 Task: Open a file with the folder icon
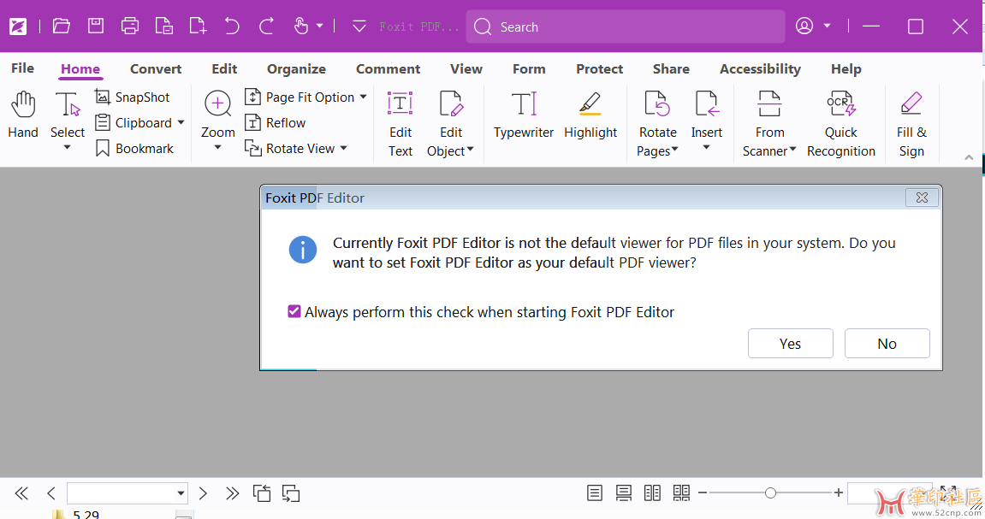coord(61,27)
